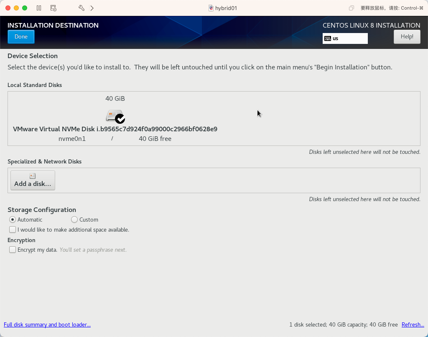Click the us keyboard layout indicator

pos(345,38)
